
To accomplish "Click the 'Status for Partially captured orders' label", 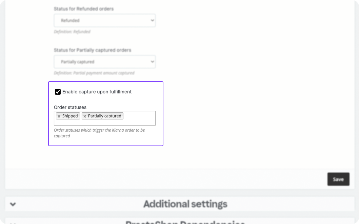I will (93, 50).
